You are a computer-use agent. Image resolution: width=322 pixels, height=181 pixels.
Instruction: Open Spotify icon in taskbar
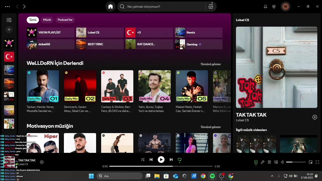tap(212, 176)
